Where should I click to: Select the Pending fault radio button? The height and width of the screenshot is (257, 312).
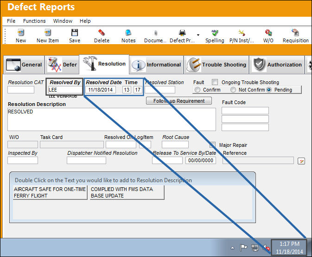click(x=269, y=90)
